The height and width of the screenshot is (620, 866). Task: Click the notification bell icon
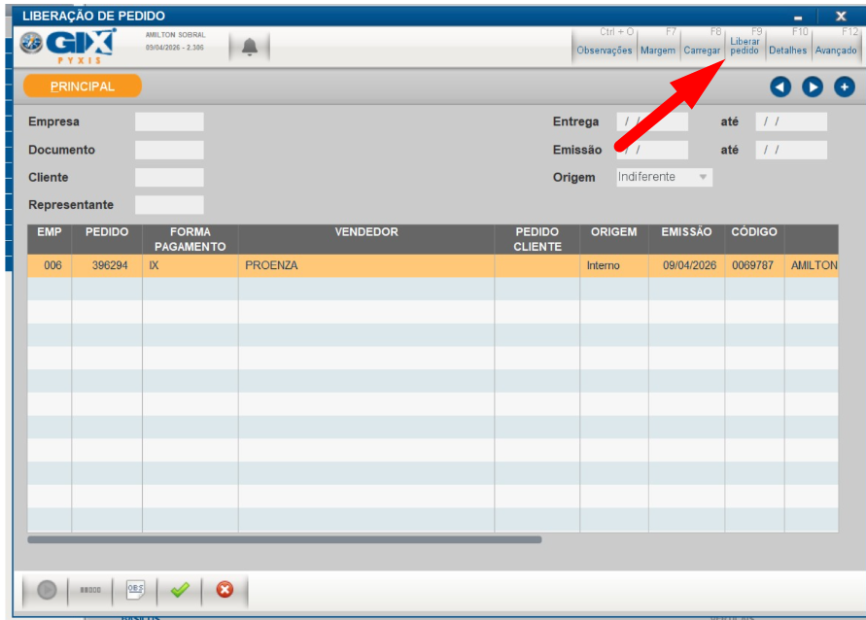tap(250, 47)
